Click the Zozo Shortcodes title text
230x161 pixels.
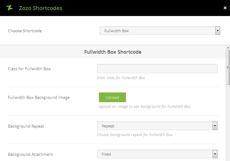pos(41,8)
